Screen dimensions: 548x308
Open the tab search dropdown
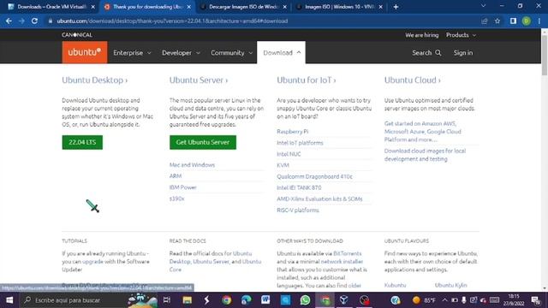[483, 6]
